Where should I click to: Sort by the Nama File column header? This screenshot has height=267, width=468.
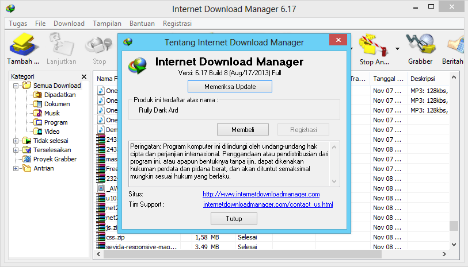106,79
